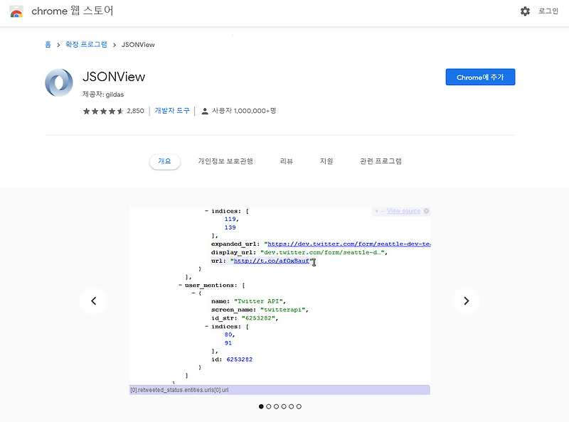Image resolution: width=569 pixels, height=422 pixels.
Task: Click the next screenshot arrow
Action: (467, 301)
